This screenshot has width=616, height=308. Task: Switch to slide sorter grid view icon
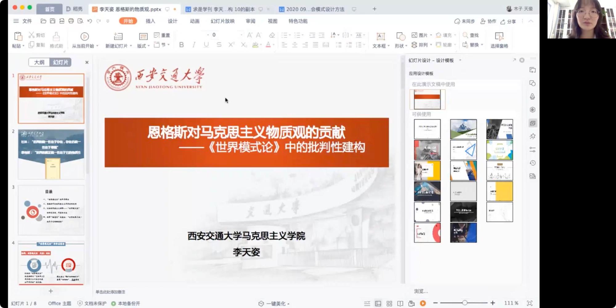tap(389, 303)
